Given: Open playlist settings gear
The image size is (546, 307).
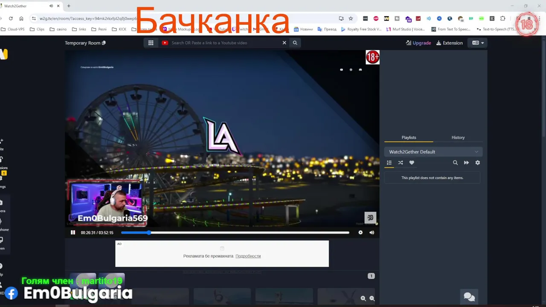Looking at the screenshot, I should (477, 162).
